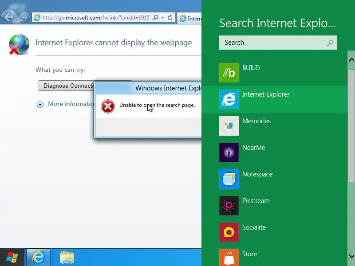
Task: Click the globe with red X icon
Action: (x=19, y=44)
